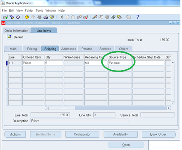Click the Clear Record eraser icon
This screenshot has height=150, width=182.
coord(79,17)
